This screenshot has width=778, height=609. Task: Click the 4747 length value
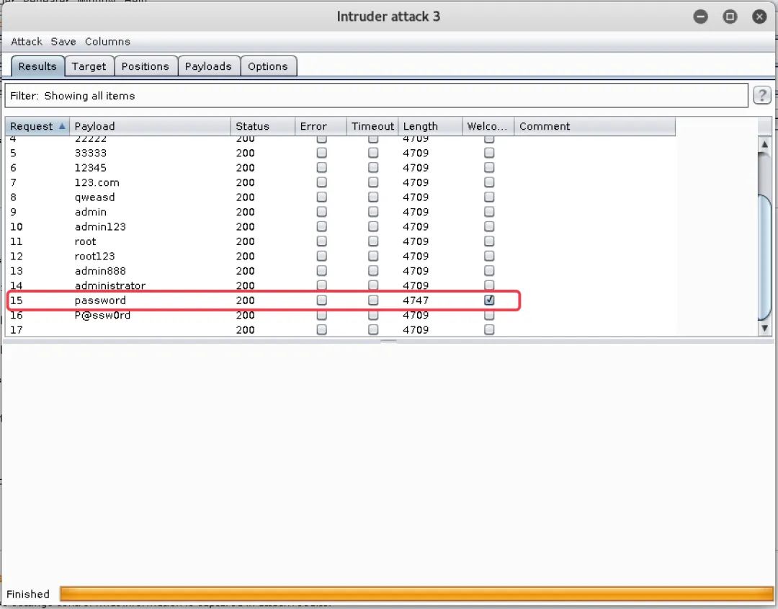416,301
